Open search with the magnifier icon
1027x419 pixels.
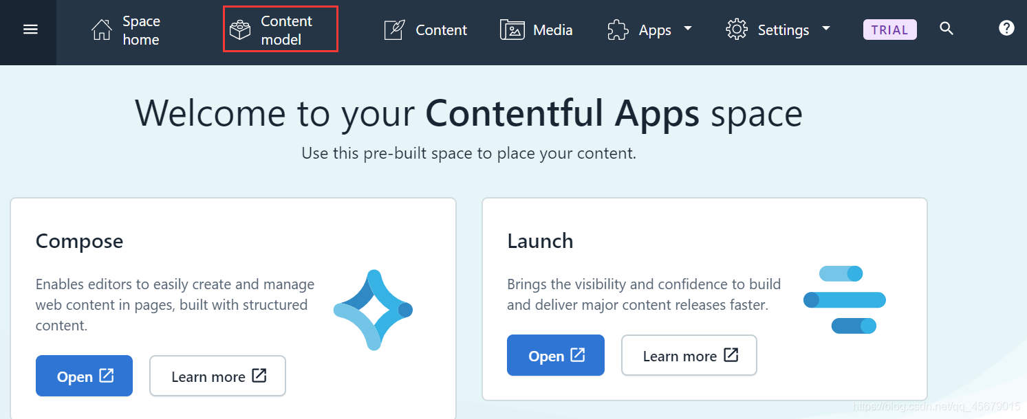click(947, 29)
